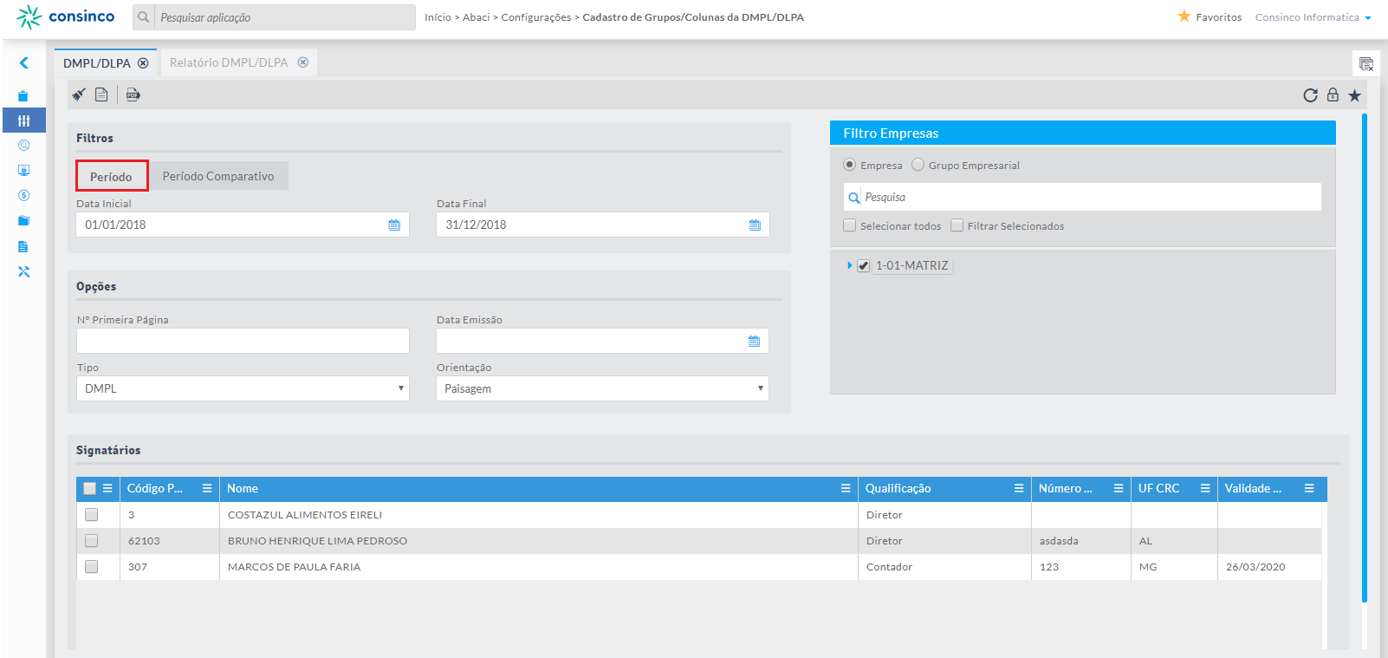Toggle the select-all checkbox in the Signatários header

[89, 488]
